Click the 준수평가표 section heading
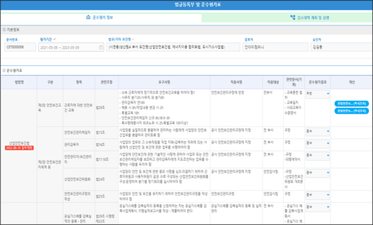Image resolution: width=373 pixels, height=225 pixels. pyautogui.click(x=14, y=71)
